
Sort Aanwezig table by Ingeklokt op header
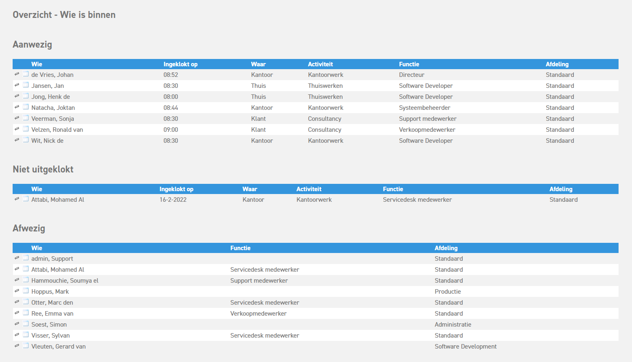click(x=180, y=64)
